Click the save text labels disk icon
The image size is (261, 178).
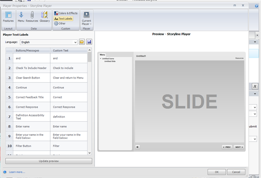click(x=89, y=42)
